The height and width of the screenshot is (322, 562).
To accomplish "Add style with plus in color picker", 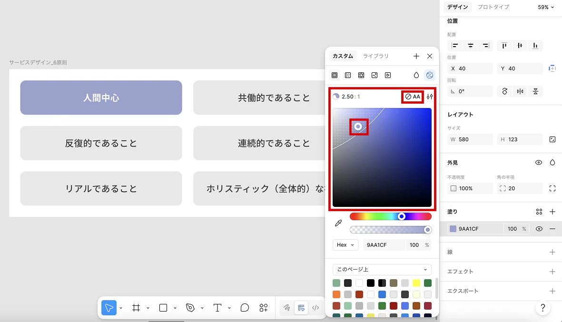I will point(416,56).
